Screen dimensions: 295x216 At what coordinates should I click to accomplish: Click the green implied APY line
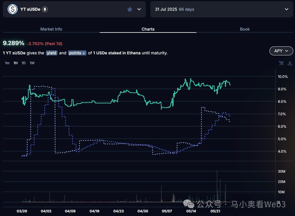[x=90, y=103]
